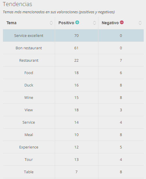Select the View topic row

click(x=73, y=110)
